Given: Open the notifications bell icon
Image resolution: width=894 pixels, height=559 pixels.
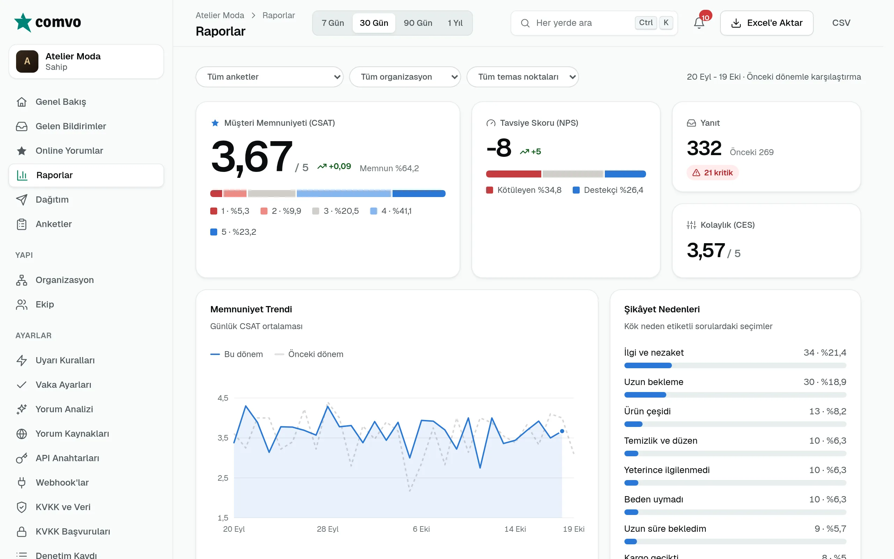Looking at the screenshot, I should pos(699,23).
